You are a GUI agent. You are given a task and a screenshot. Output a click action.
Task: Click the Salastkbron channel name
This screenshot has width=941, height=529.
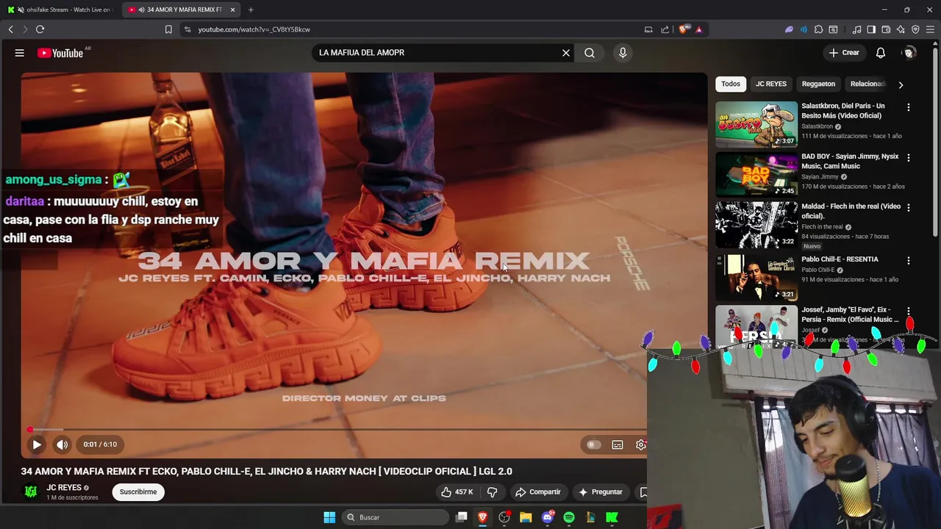point(817,126)
